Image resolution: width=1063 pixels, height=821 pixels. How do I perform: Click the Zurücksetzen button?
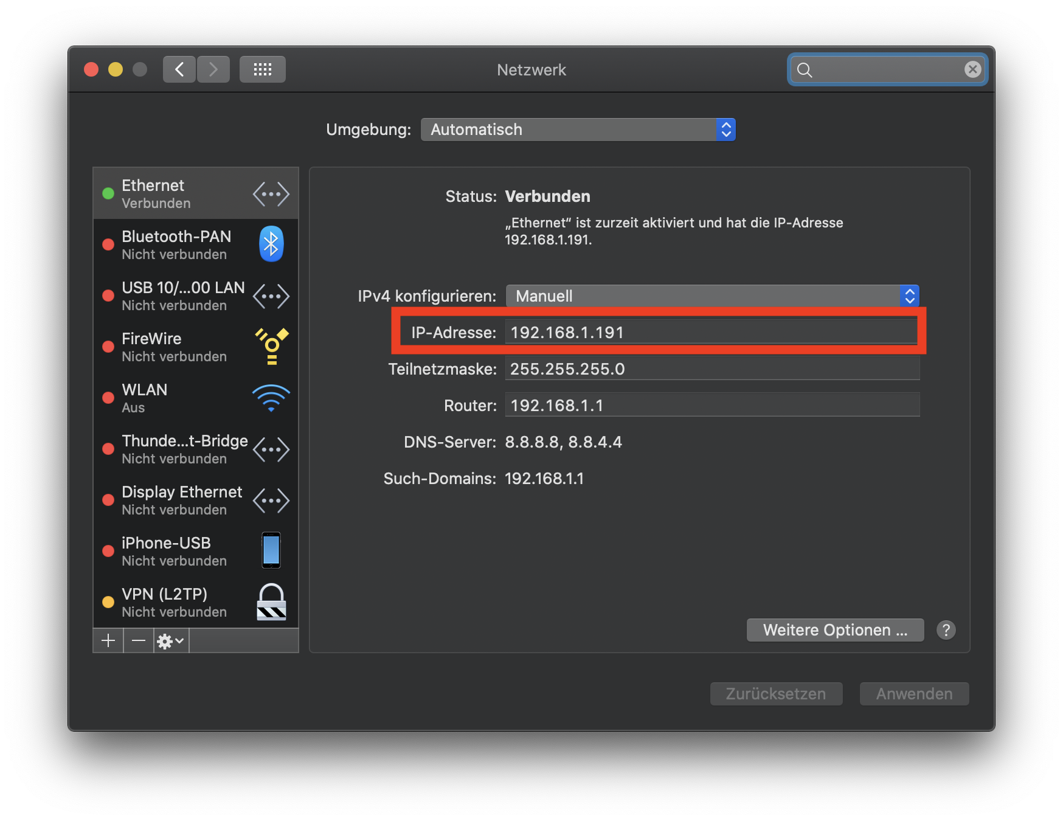776,694
